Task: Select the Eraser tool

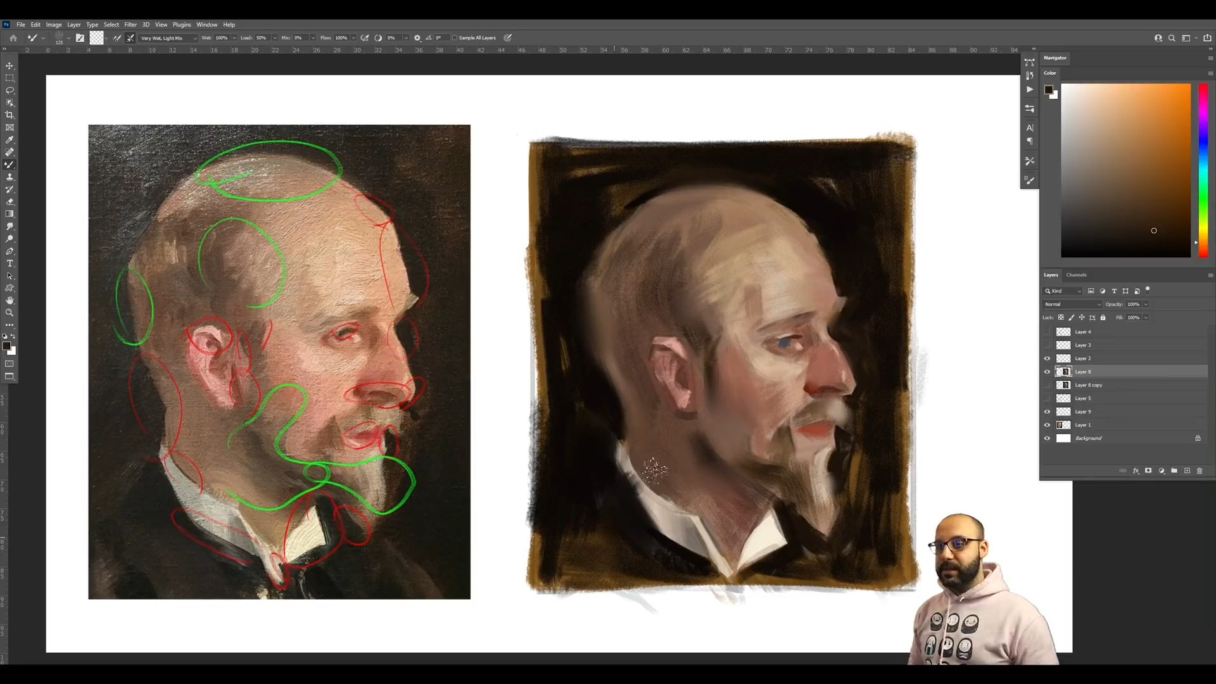Action: [x=9, y=201]
